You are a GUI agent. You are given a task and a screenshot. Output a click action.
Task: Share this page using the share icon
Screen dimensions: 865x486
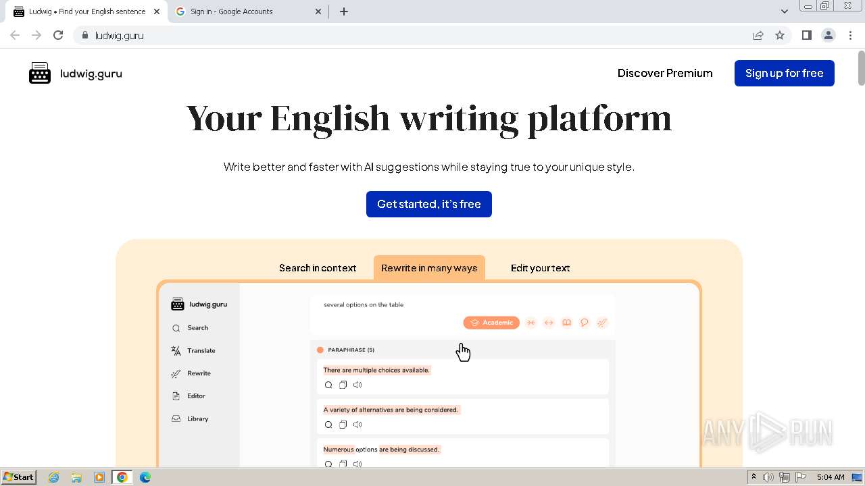click(758, 35)
